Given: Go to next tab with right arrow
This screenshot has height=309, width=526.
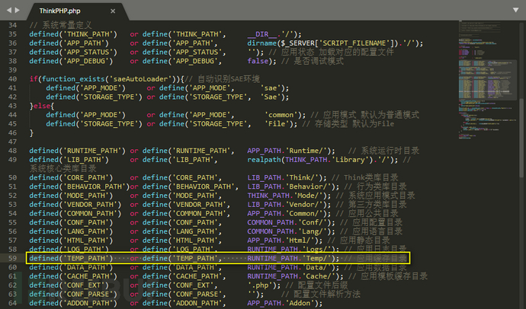Looking at the screenshot, I should pos(18,11).
